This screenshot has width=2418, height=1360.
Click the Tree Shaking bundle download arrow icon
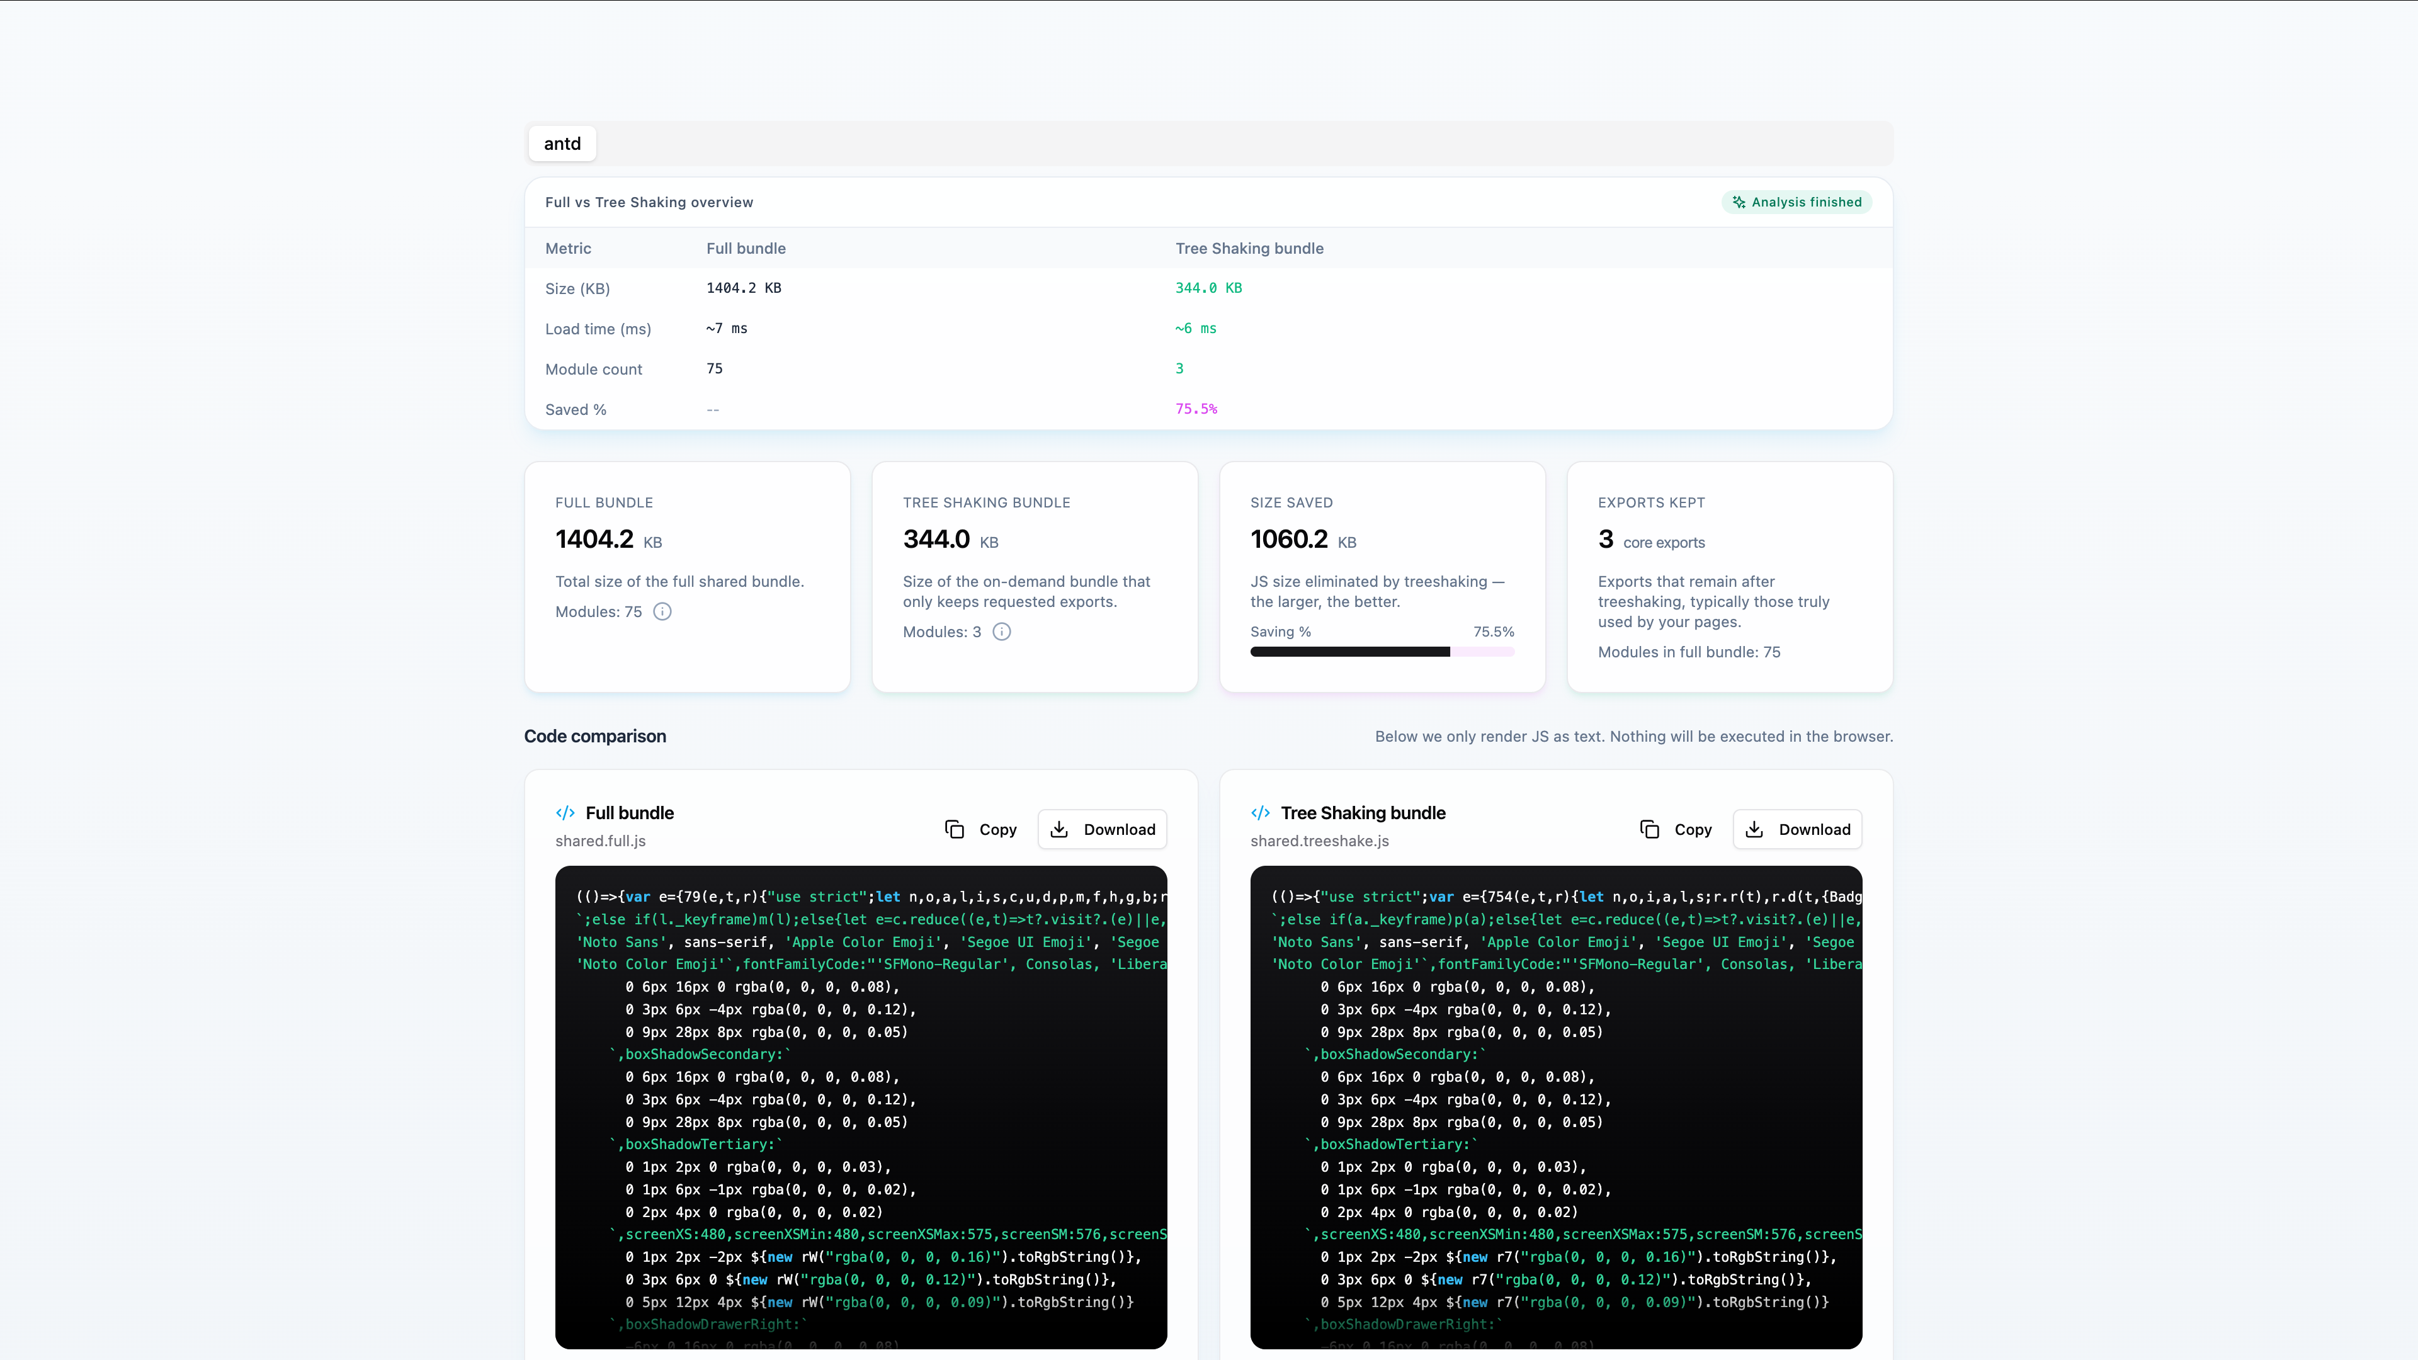click(x=1754, y=830)
